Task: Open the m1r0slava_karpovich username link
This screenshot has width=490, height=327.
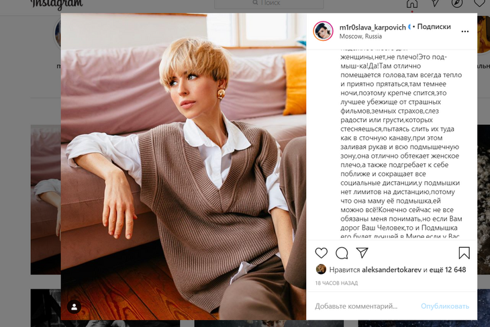Action: [373, 28]
